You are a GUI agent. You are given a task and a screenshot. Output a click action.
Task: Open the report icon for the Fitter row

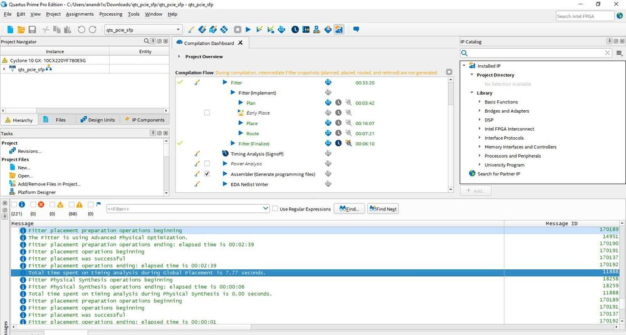(x=328, y=83)
